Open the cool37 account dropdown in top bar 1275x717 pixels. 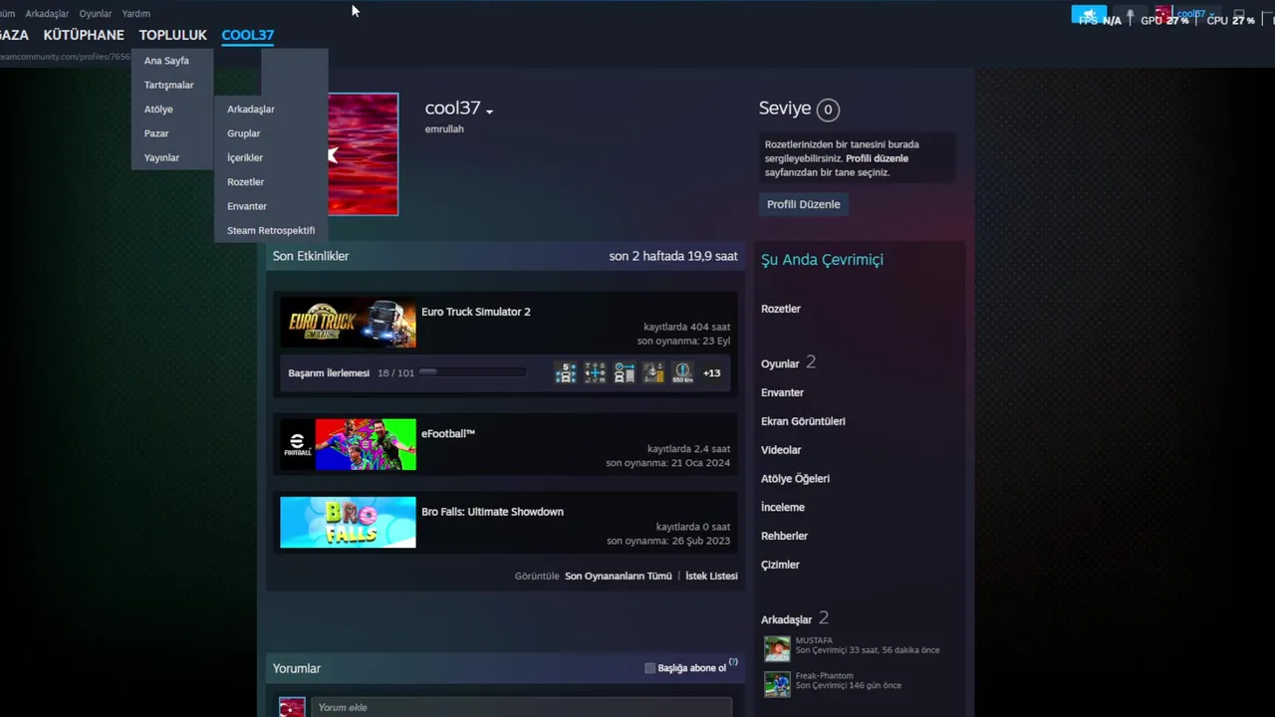click(x=1195, y=15)
